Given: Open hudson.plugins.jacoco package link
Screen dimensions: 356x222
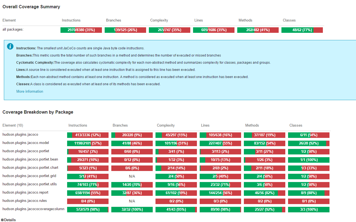Looking at the screenshot, I should point(20,135).
